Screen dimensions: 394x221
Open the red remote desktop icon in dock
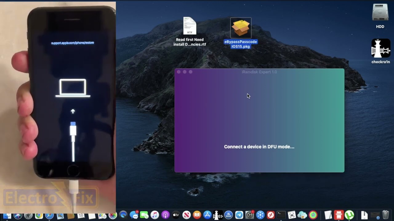tap(271, 215)
